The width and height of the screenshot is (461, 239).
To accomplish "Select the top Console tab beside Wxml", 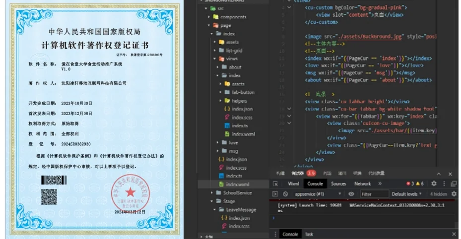I will coord(315,184).
